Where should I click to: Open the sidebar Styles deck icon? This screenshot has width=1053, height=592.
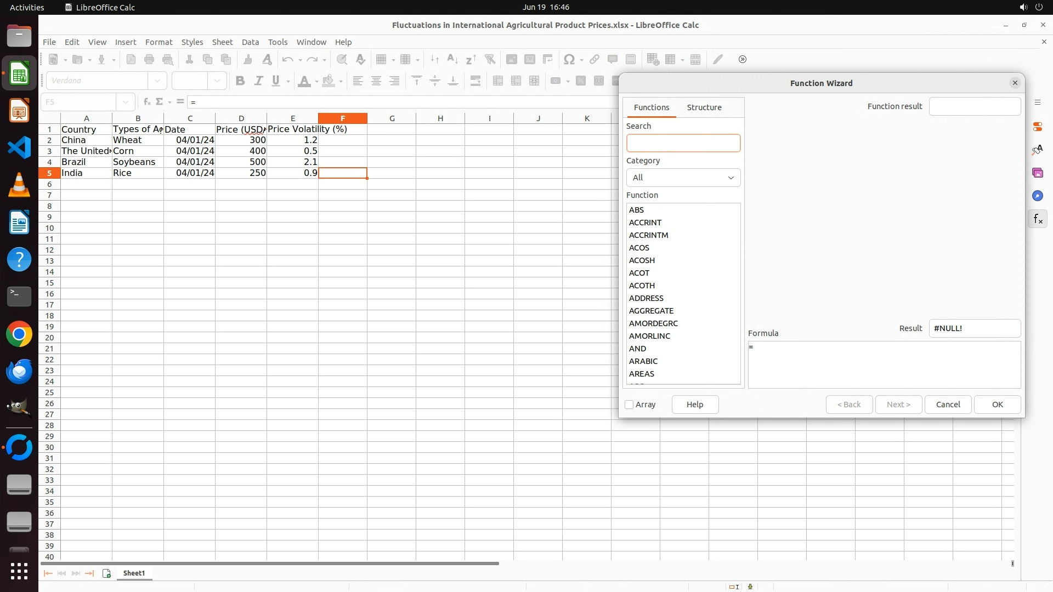click(1037, 150)
